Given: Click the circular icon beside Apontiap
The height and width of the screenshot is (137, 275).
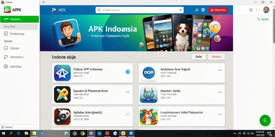Looking at the screenshot, I should click(6, 66).
